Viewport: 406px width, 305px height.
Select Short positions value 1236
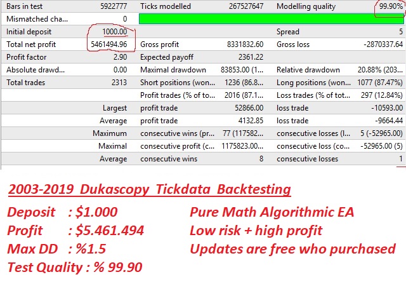click(244, 83)
